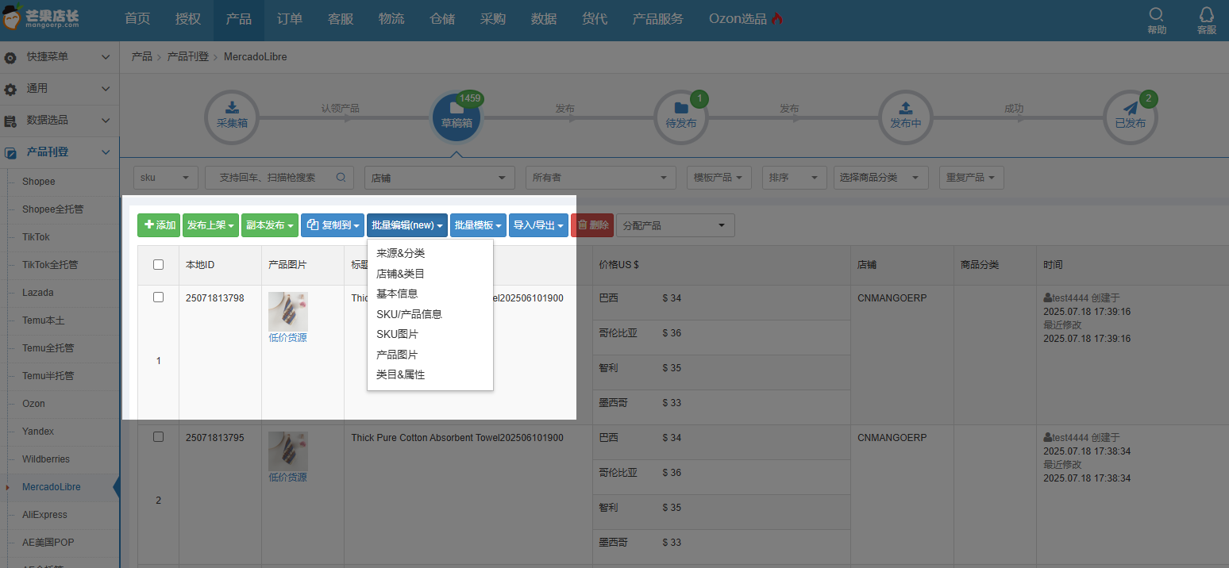Screen dimensions: 1229x568
Task: Click the 快捷菜单 gear icon
Action: tap(11, 57)
